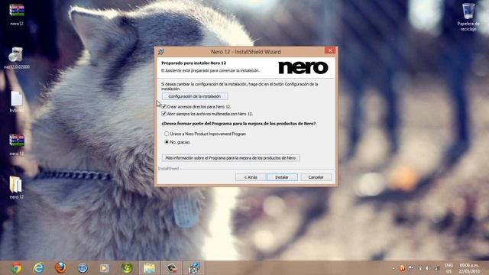Select the blank file icon on desktop
Screen dimensions: 489x275
(x=17, y=102)
